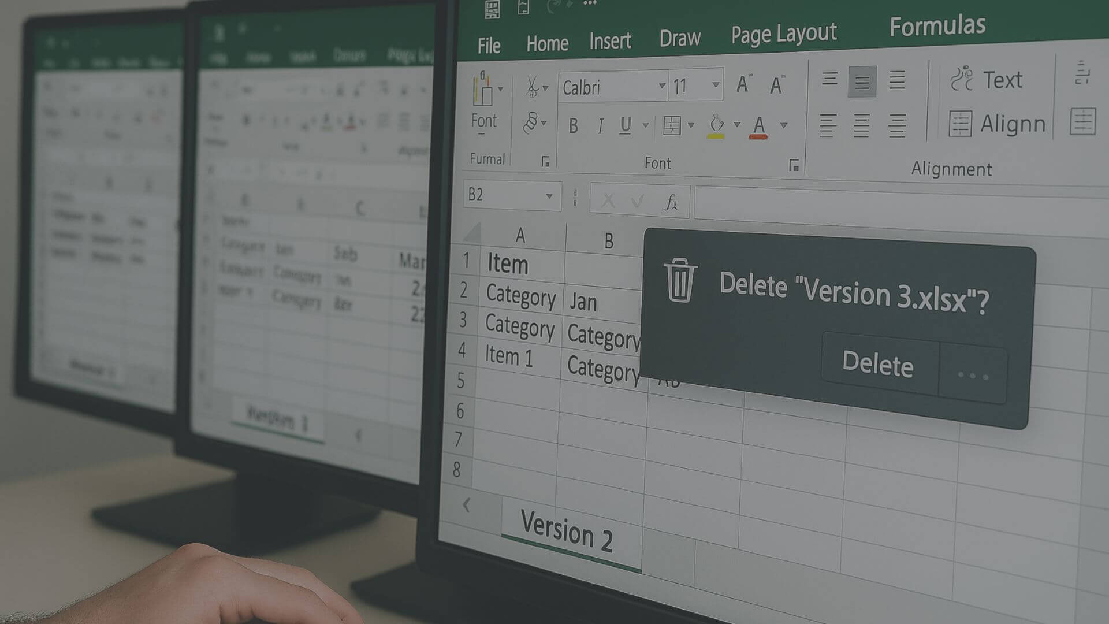Click top align icon in Alignment
The height and width of the screenshot is (624, 1109).
[x=829, y=79]
